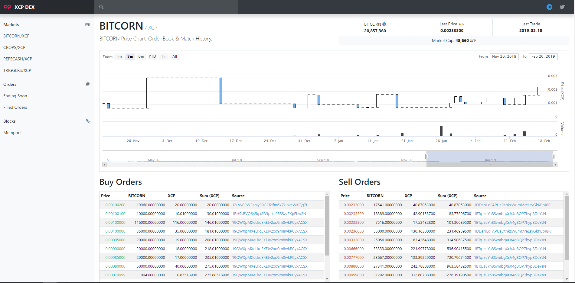
Task: Click the right navigator range handle
Action: tap(553, 156)
